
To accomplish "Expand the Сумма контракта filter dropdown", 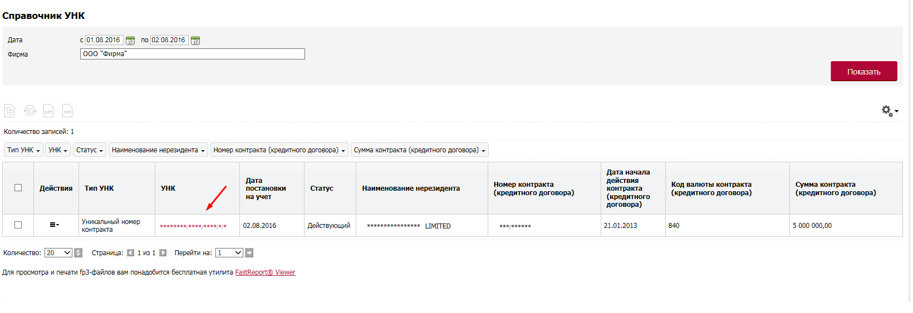I will 420,150.
